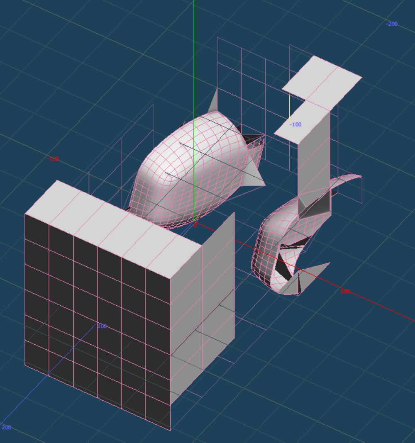Image resolution: width=415 pixels, height=443 pixels.
Task: Click the blue -200 axis label
Action: (x=391, y=24)
